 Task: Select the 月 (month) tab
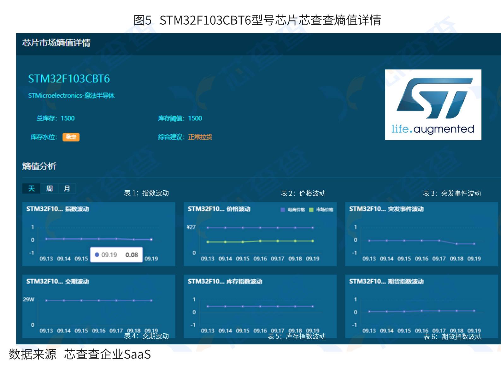coord(67,188)
